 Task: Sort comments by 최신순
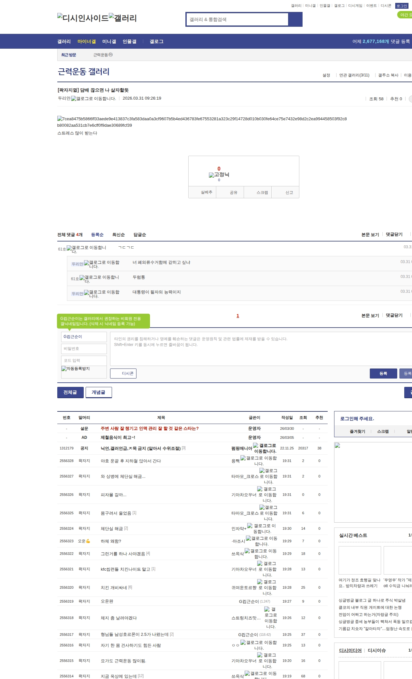point(118,235)
